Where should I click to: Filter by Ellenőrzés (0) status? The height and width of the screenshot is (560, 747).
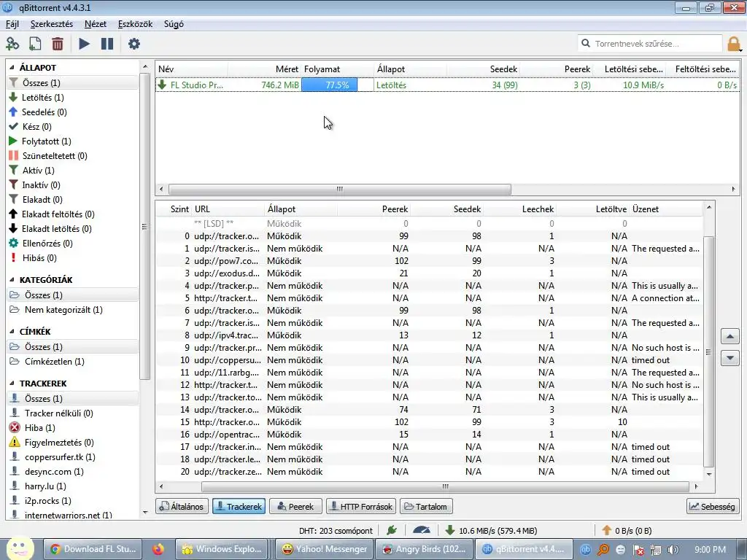pos(73,244)
